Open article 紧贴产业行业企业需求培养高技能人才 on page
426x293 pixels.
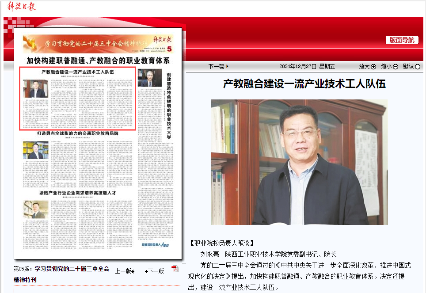click(x=77, y=193)
